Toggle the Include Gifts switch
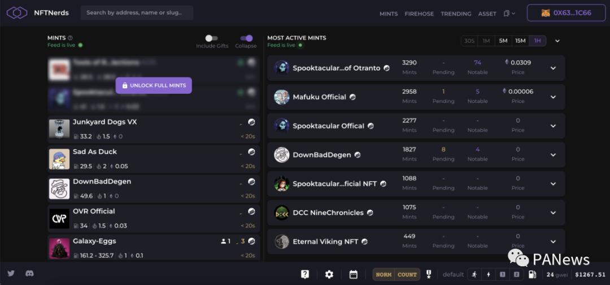The height and width of the screenshot is (285, 610). pos(212,38)
